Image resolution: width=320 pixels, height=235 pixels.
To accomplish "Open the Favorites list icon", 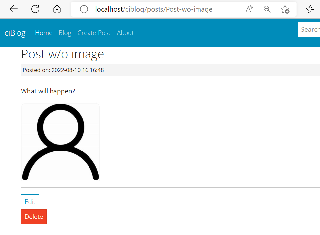I will coord(310,9).
